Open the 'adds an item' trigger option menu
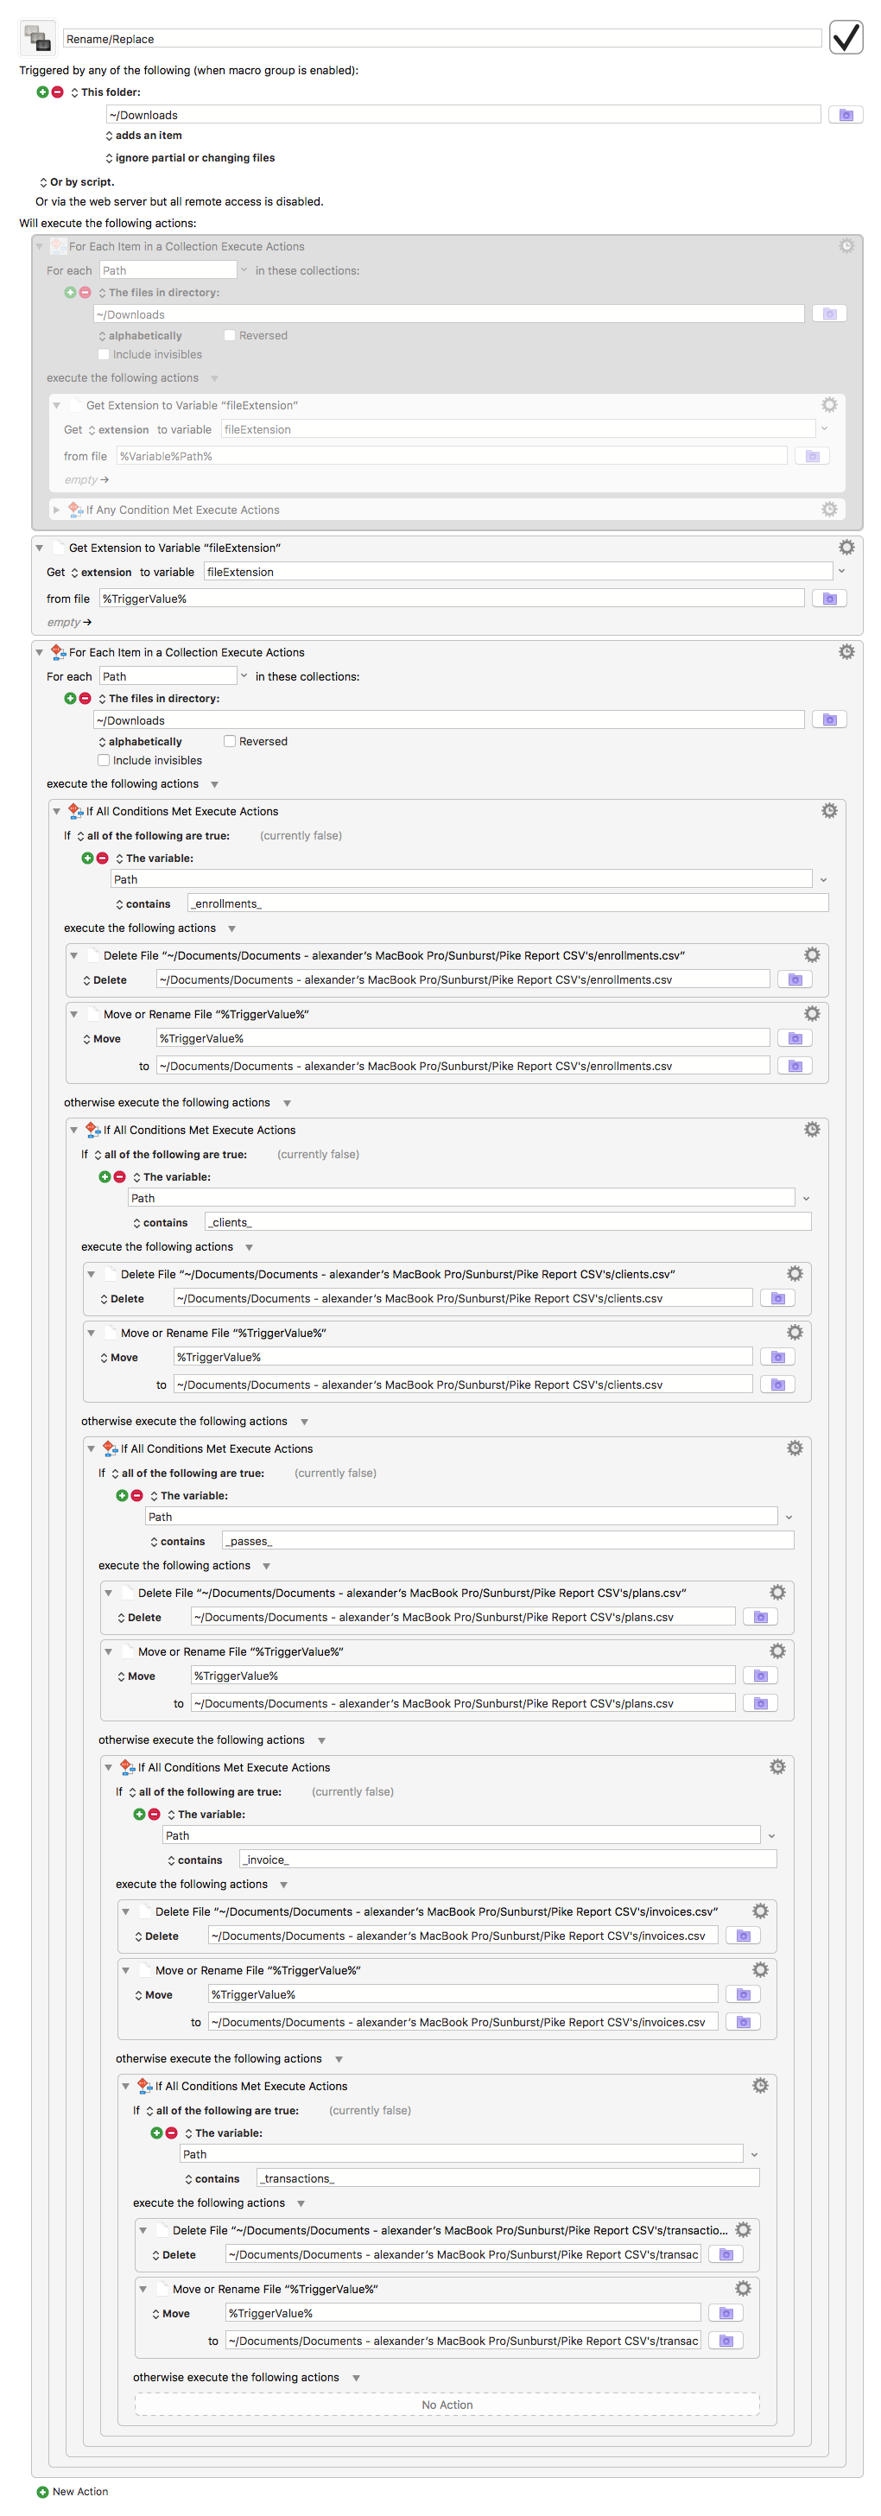 pyautogui.click(x=143, y=136)
